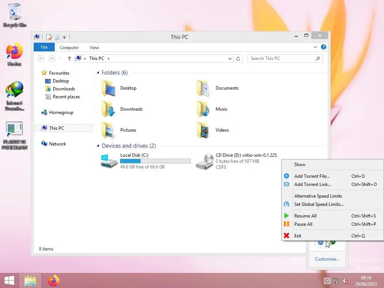The image size is (384, 288).
Task: Click the muted volume tray icon
Action: point(345,281)
